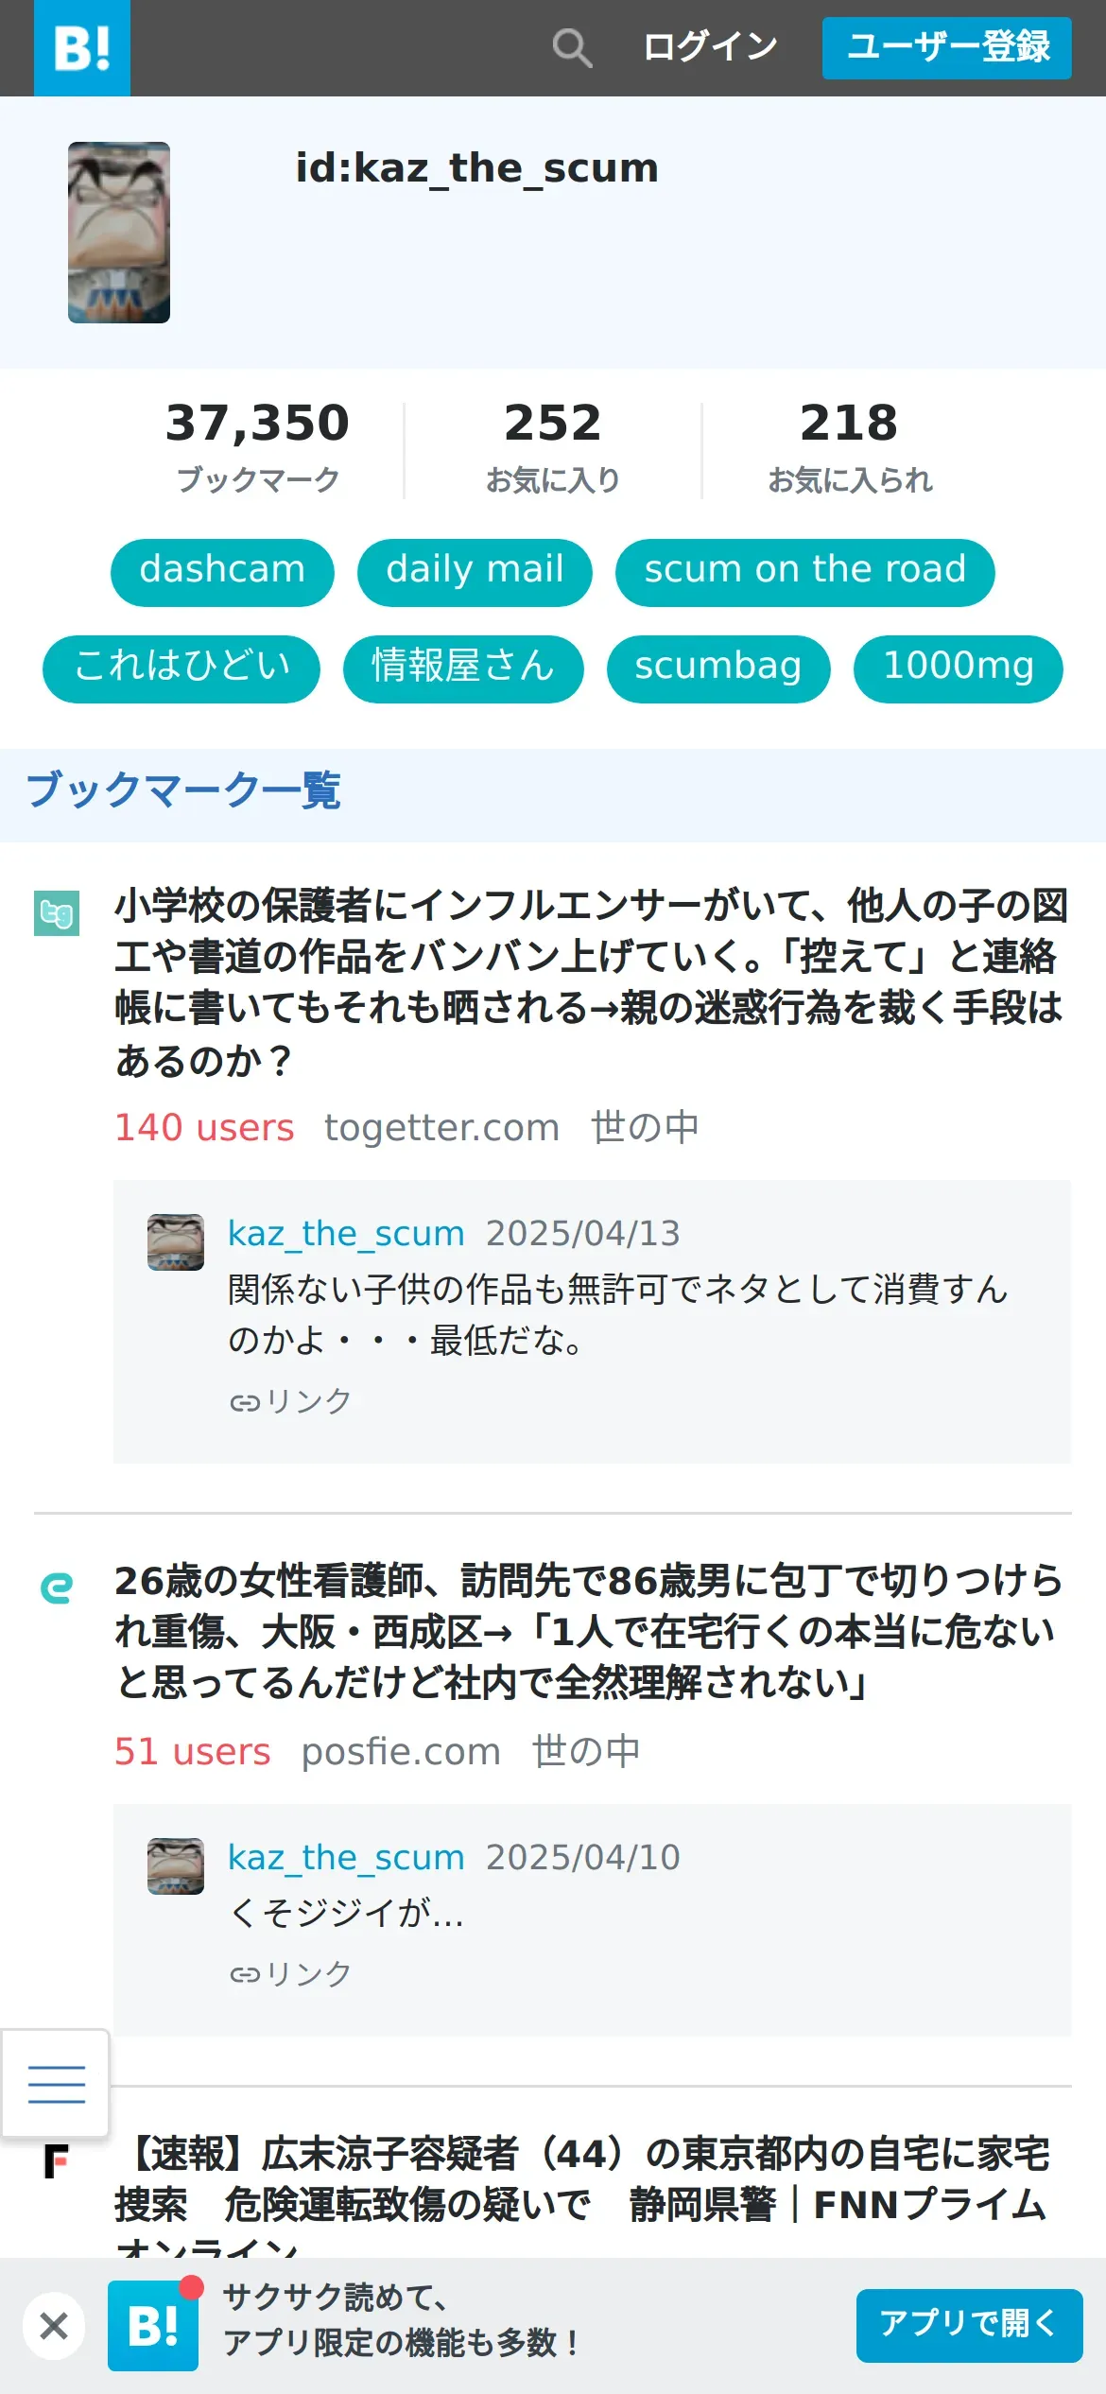This screenshot has width=1106, height=2394.
Task: Open the 140 users bookmark count
Action: [204, 1127]
